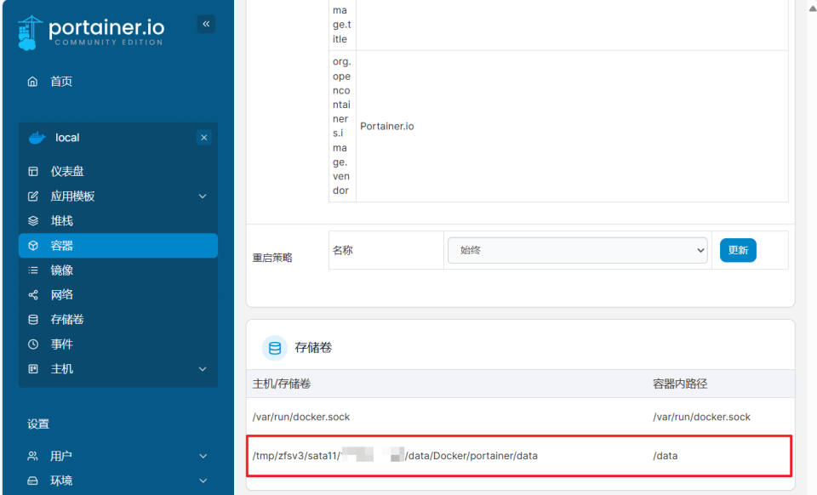Click the 堆栈 stacks layers icon
Screen dimensions: 817x495
33,220
